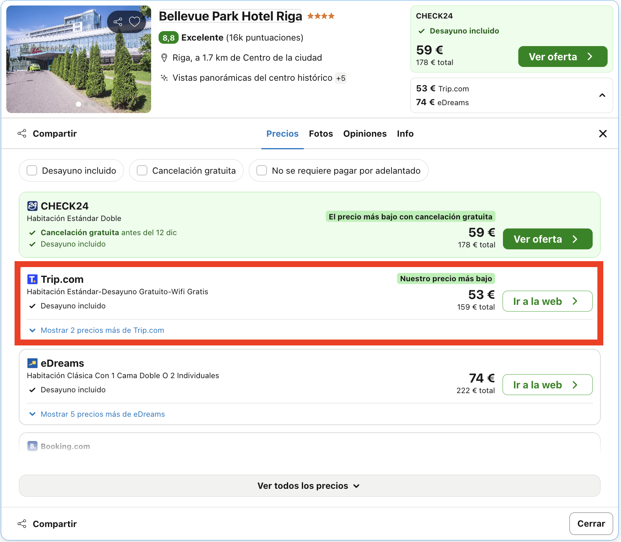Click the CHECK24 logo icon
621x542 pixels.
pos(32,206)
